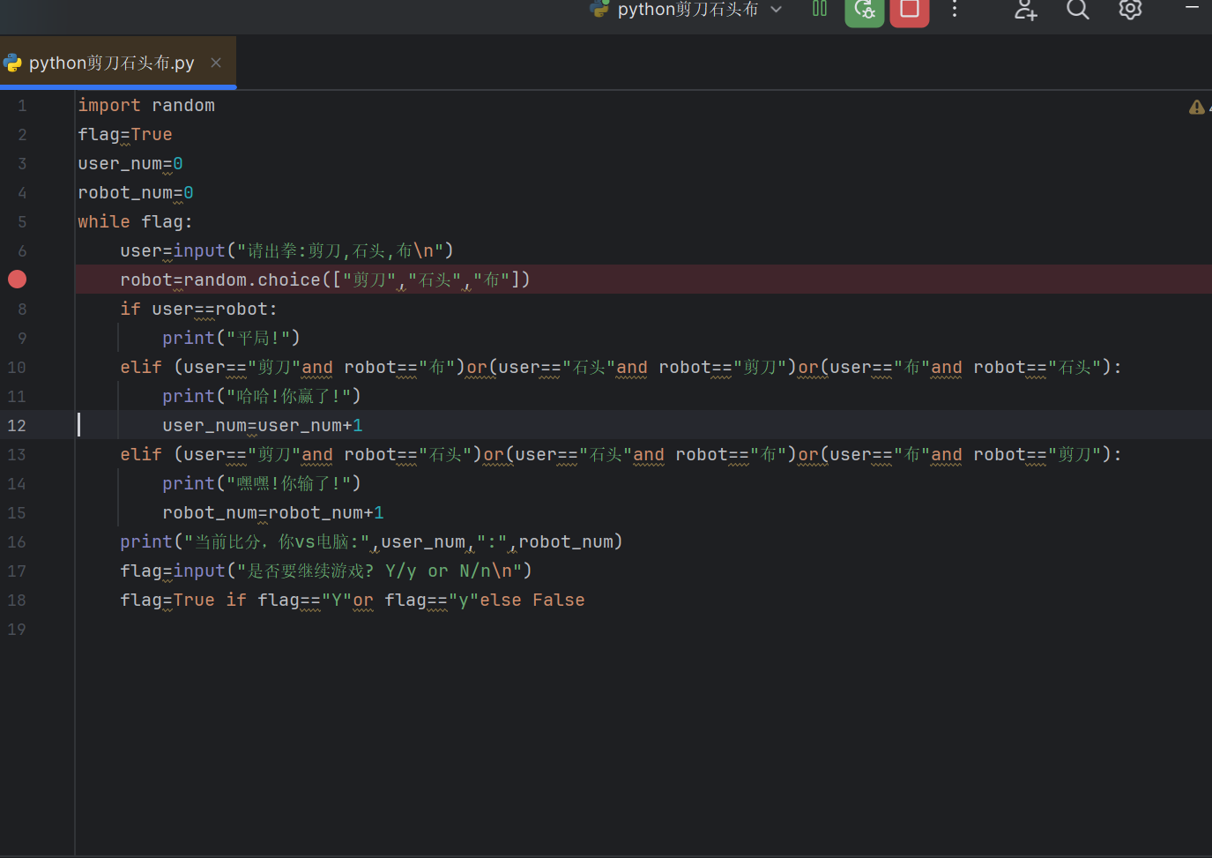Toggle a breakpoint at line number 16

pyautogui.click(x=17, y=541)
